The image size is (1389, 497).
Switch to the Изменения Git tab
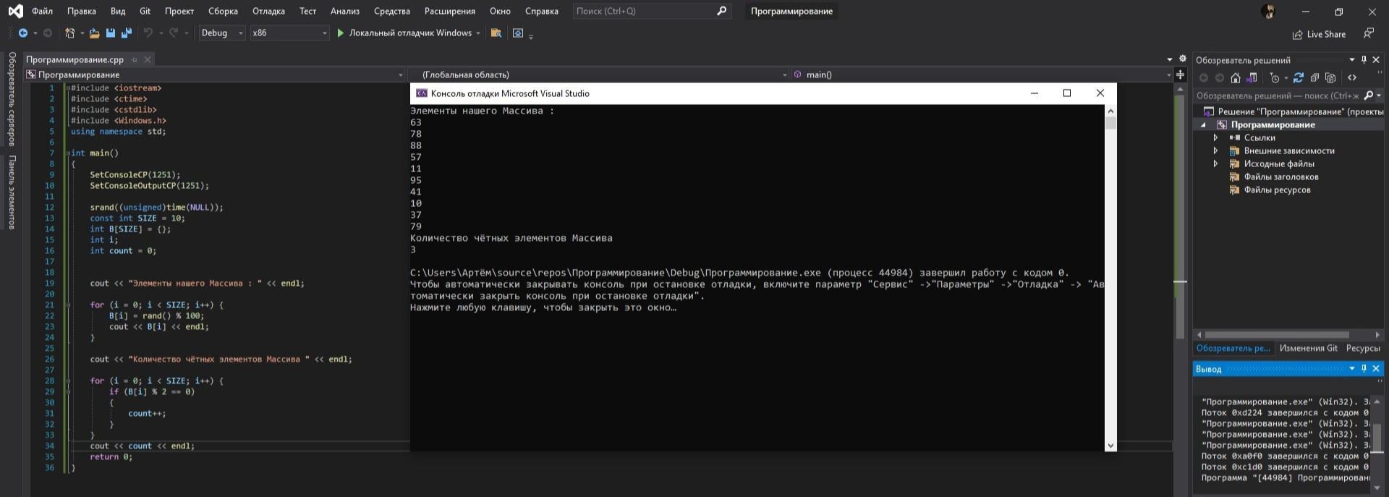(1309, 348)
